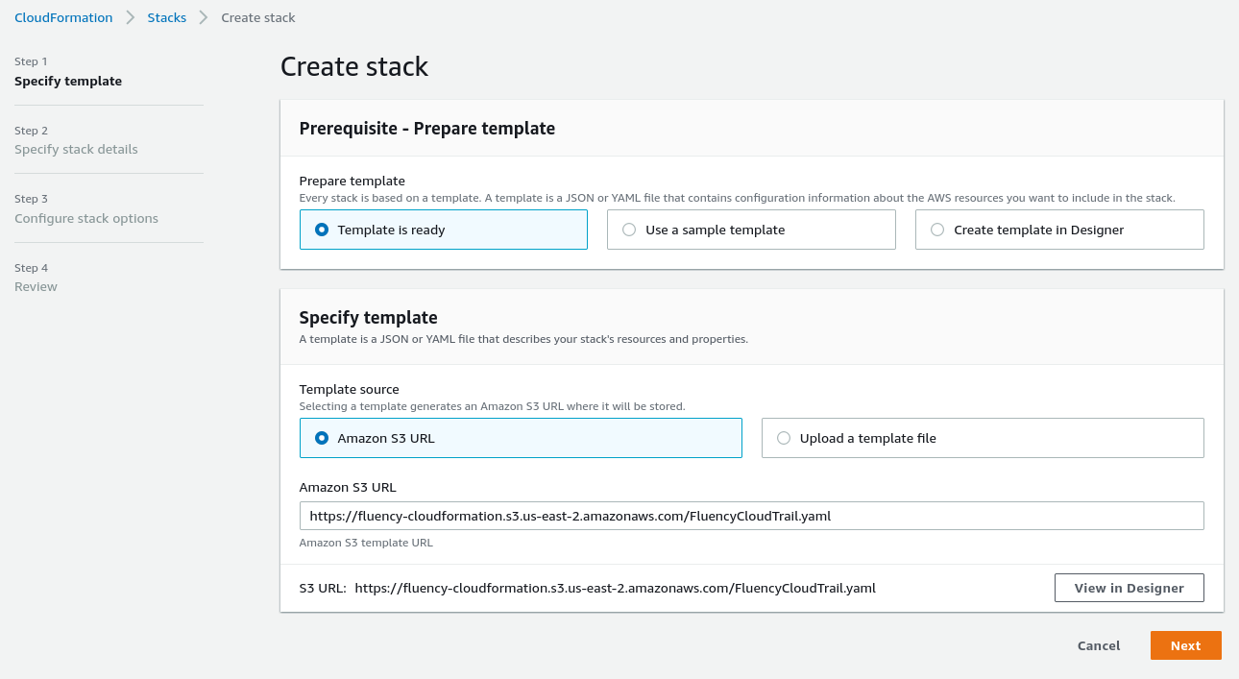Click the 'Create stack' breadcrumb text
Viewport: 1239px width, 679px height.
258,17
